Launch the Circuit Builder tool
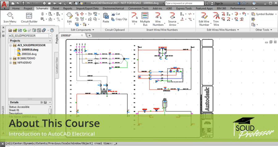 [x=29, y=18]
